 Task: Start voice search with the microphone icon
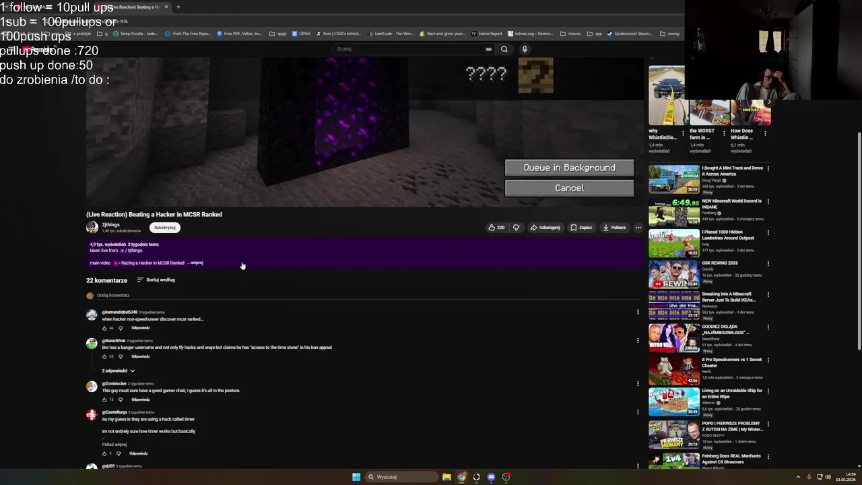click(525, 49)
